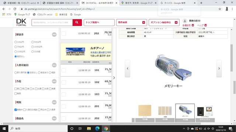Show next image with right arrow
The image size is (236, 132).
pyautogui.click(x=219, y=69)
